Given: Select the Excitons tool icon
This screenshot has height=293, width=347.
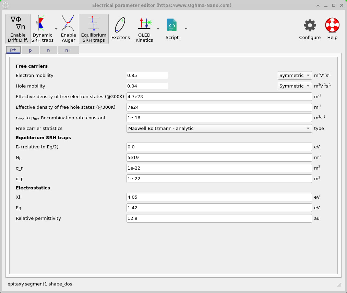Looking at the screenshot, I should [x=120, y=29].
